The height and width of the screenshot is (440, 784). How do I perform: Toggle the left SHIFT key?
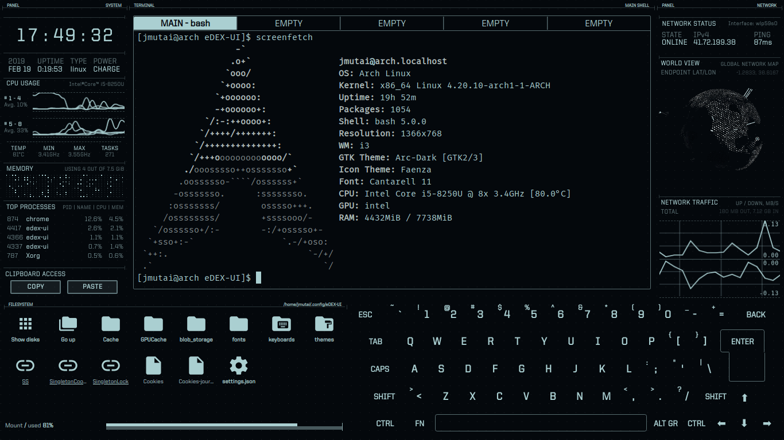(x=385, y=396)
